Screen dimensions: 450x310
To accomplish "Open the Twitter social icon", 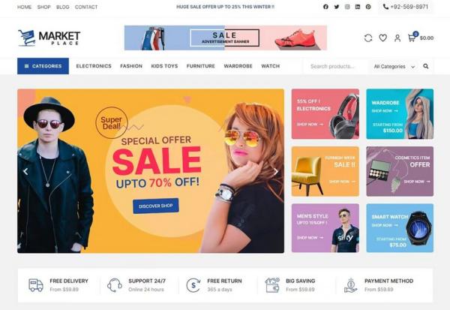I will point(337,7).
